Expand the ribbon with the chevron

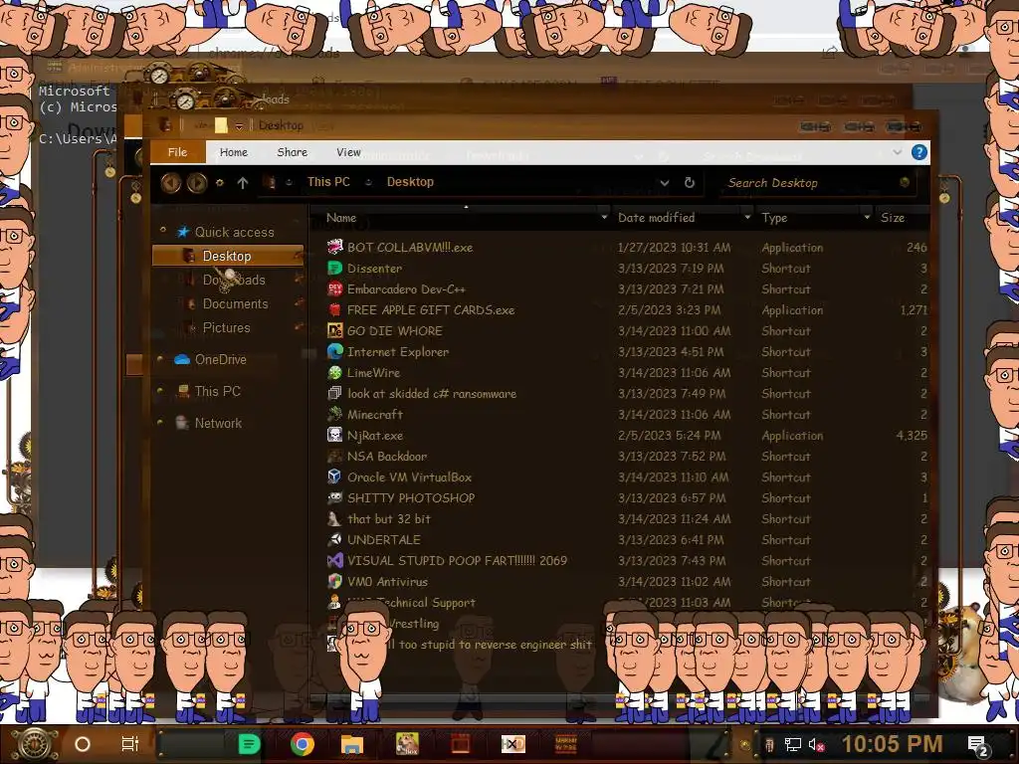(x=897, y=152)
